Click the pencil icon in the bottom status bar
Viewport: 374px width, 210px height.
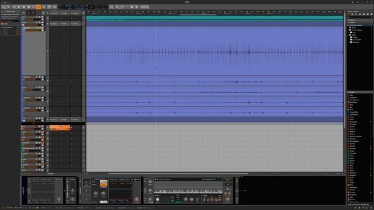click(x=30, y=208)
